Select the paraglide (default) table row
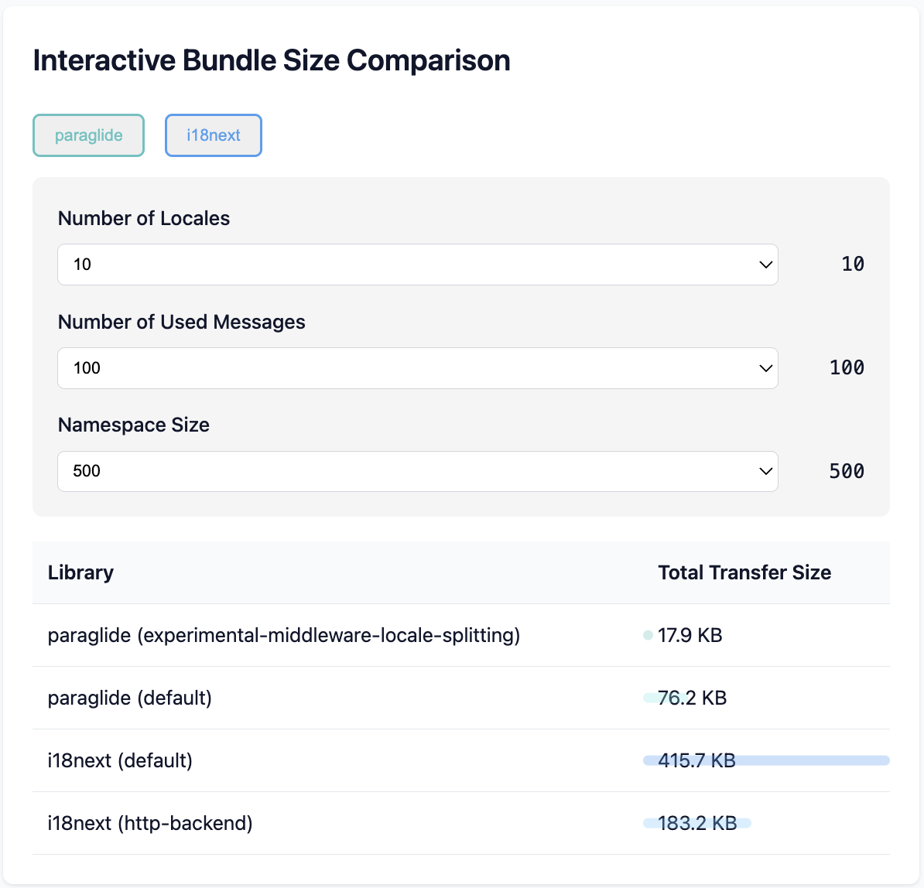 coord(310,698)
